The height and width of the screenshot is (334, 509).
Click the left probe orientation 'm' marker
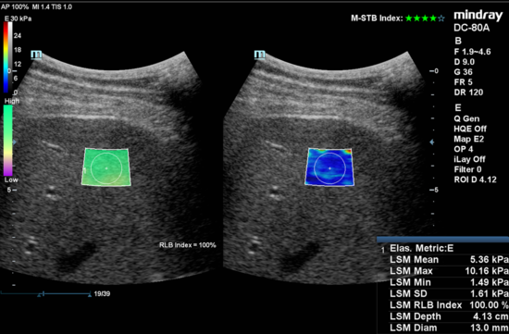36,55
